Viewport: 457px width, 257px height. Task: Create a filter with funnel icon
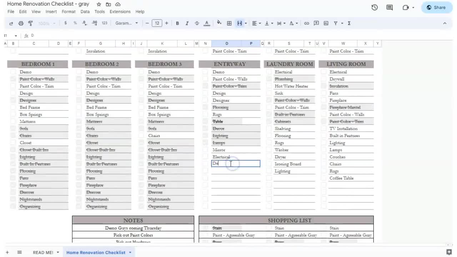tap(336, 23)
